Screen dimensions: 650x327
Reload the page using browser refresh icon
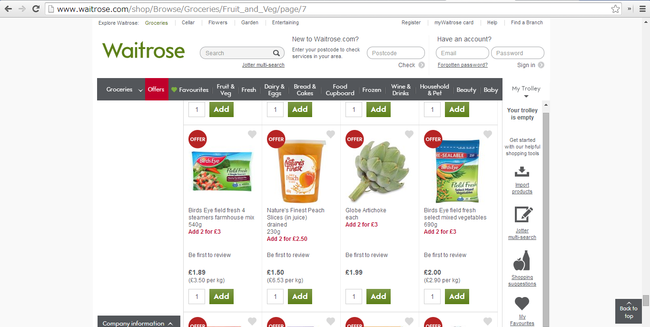[36, 9]
